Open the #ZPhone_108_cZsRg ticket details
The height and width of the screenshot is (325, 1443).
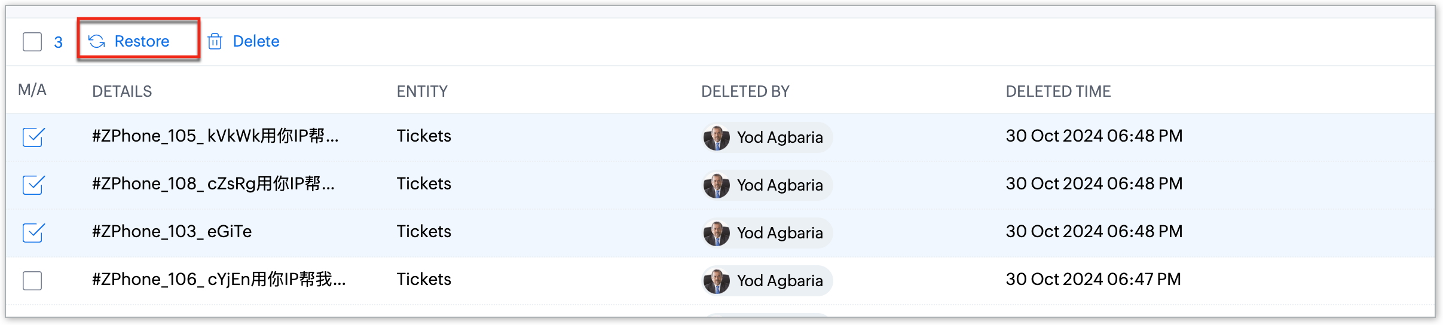(213, 184)
